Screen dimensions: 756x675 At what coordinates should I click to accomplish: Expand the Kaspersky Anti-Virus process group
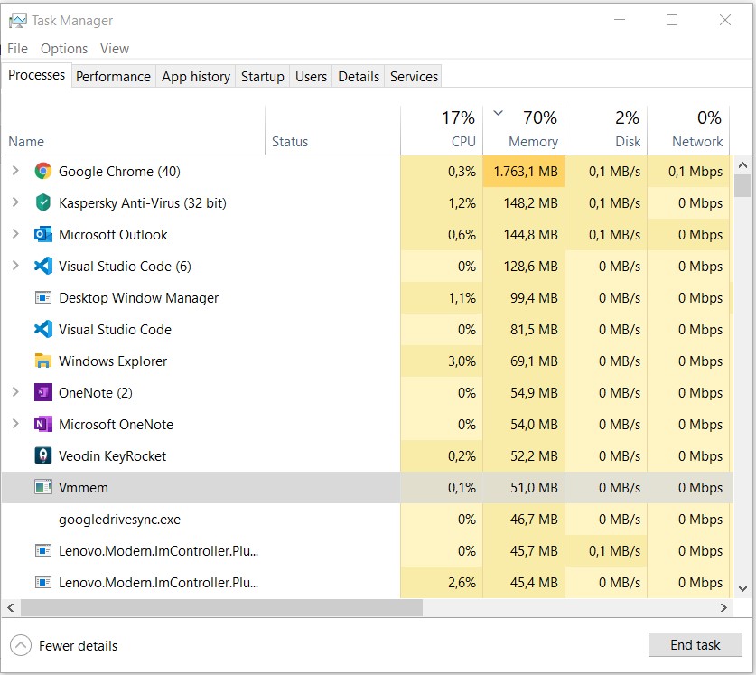pyautogui.click(x=15, y=202)
